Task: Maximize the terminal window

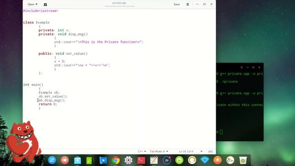Action: [254, 67]
